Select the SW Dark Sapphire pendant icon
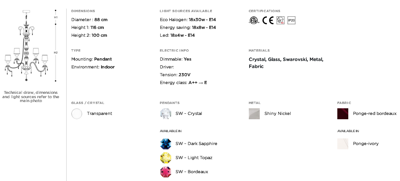Screen dimensions: 400x181 click(x=166, y=143)
